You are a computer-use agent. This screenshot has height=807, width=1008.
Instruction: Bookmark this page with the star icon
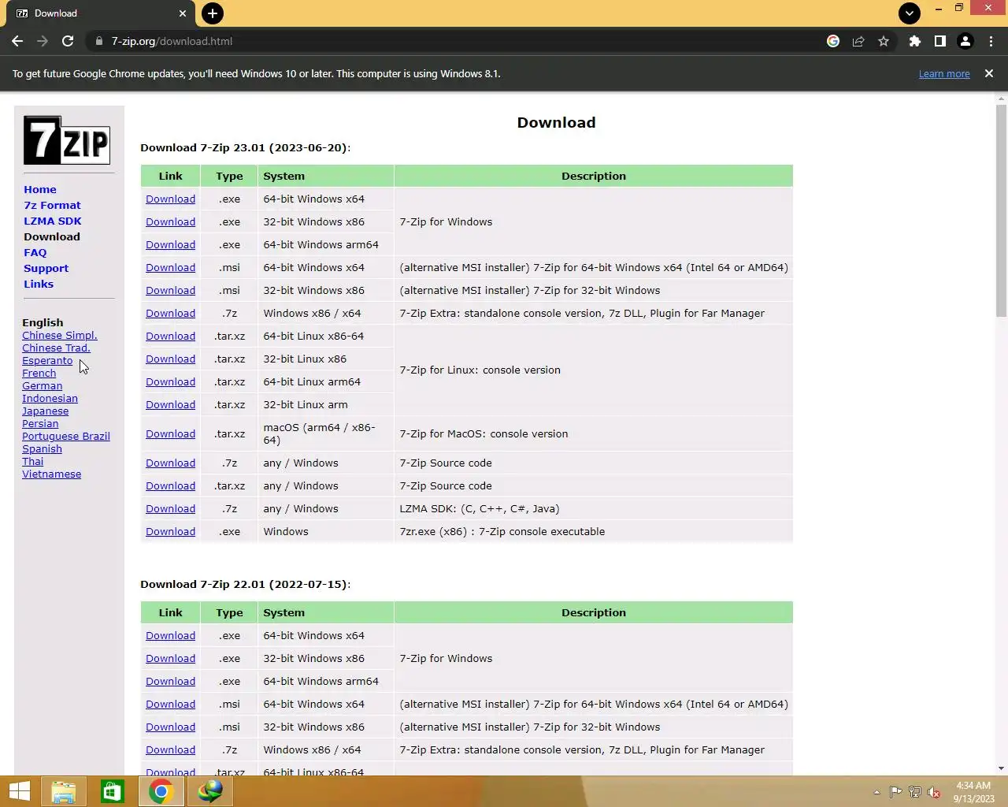click(884, 41)
